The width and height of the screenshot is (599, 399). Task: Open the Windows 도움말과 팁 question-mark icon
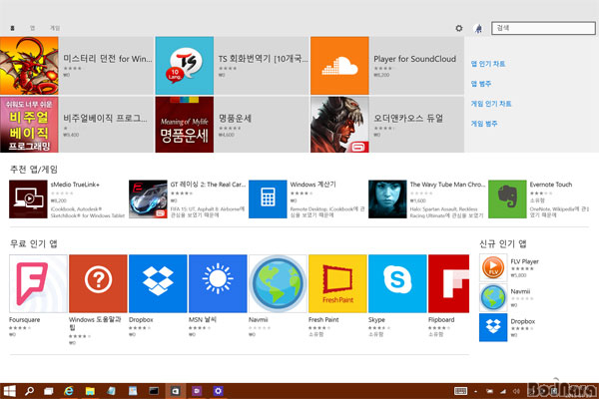(x=98, y=283)
